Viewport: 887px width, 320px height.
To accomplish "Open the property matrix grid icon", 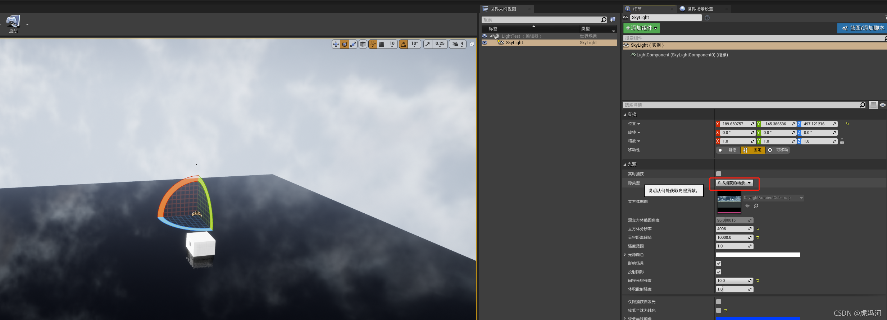I will 873,105.
